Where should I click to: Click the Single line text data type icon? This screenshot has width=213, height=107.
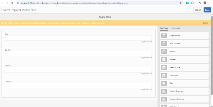click(x=164, y=36)
